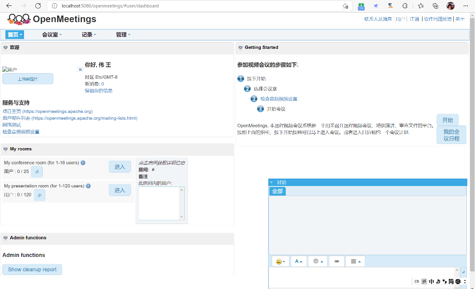
Task: Click the 软件问题反馈 link
Action: pos(438,19)
